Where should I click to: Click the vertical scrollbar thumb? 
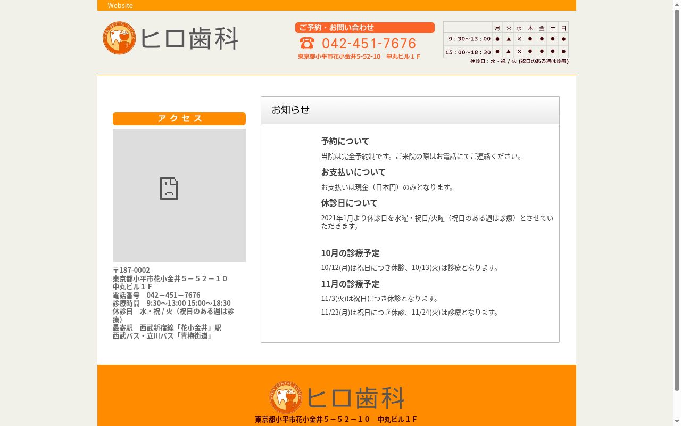677,200
